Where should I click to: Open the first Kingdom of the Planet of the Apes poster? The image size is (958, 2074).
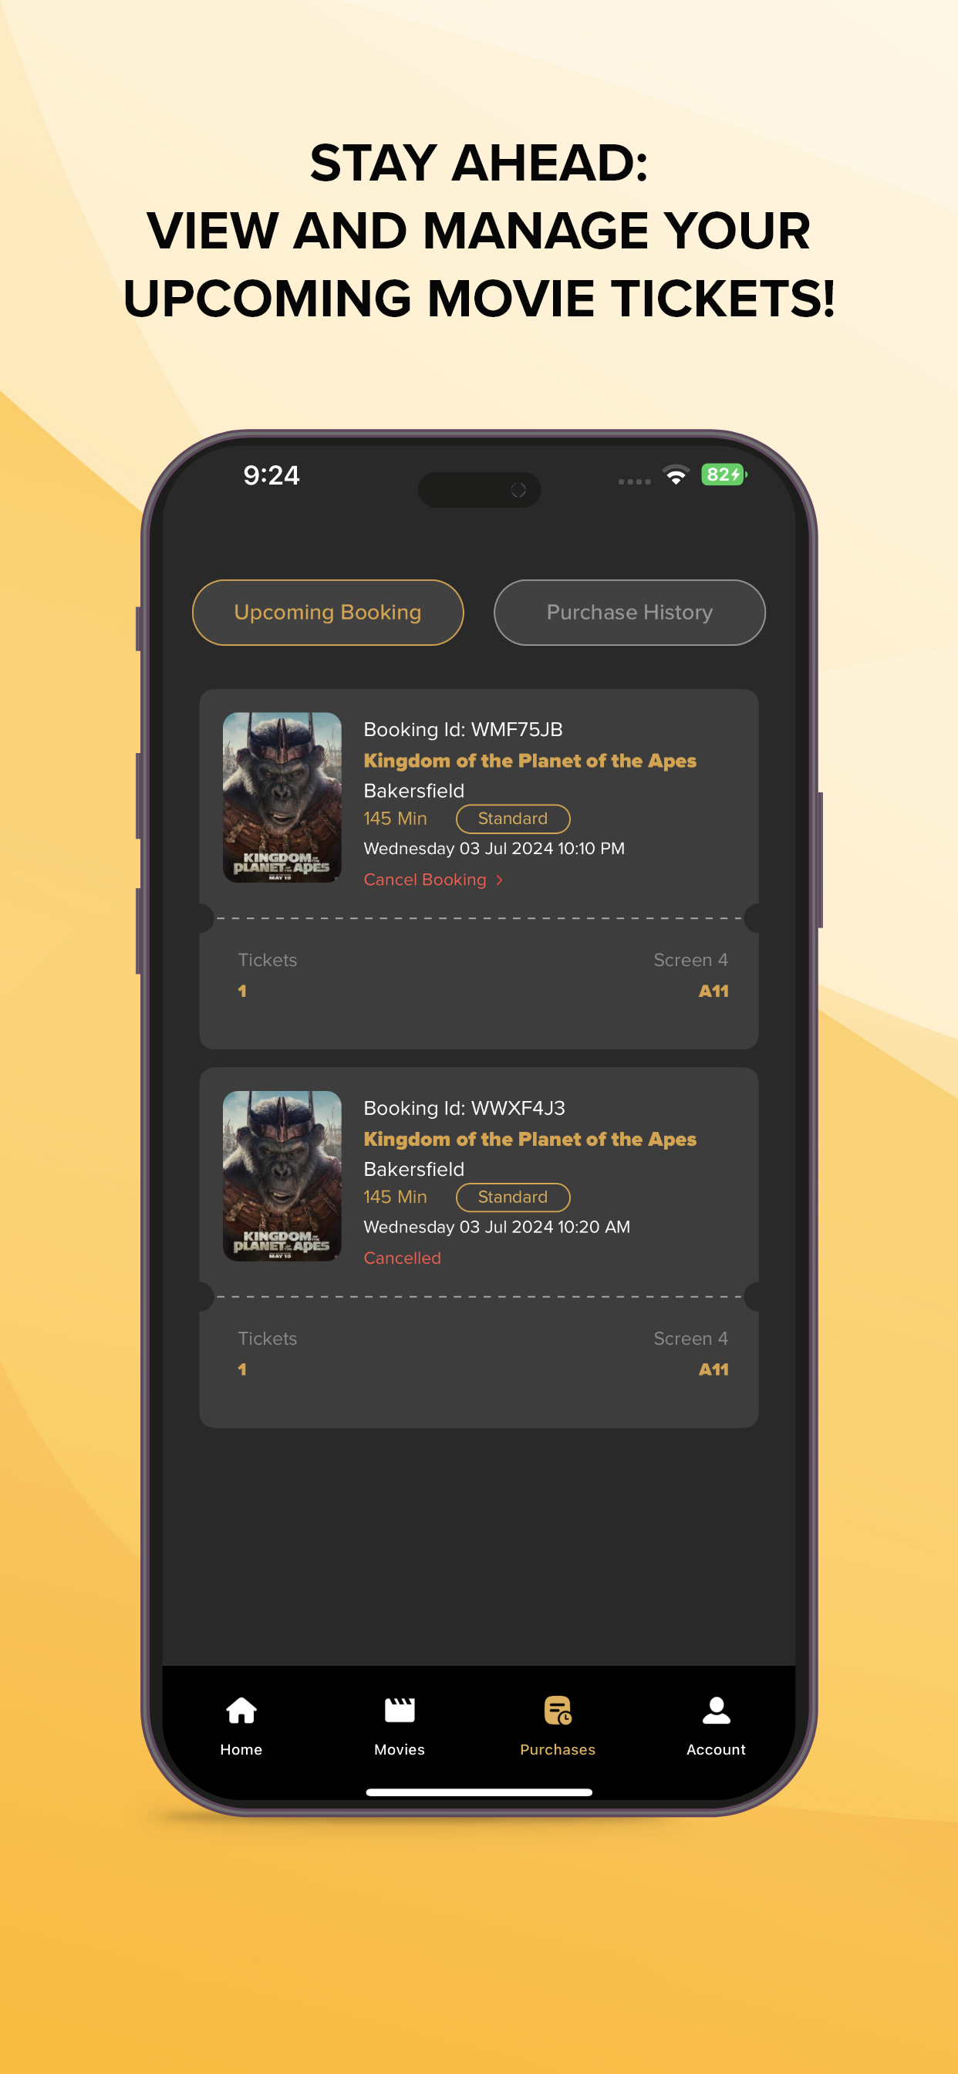(x=282, y=797)
